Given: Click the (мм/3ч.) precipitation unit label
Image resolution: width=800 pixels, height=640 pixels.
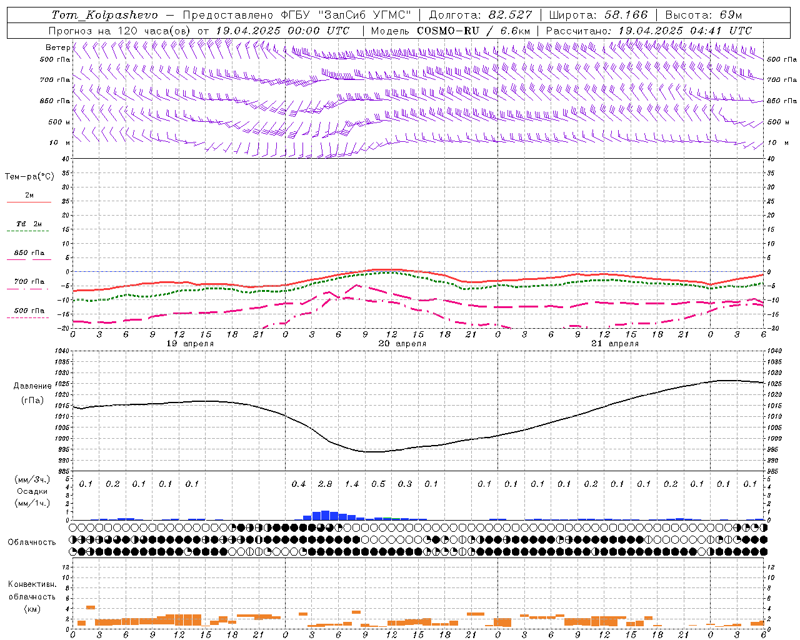Looking at the screenshot, I should 31,479.
